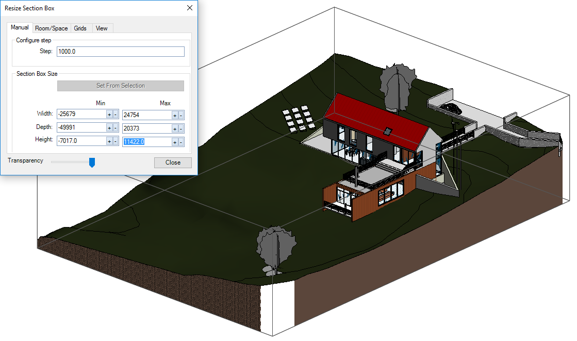Close the dialog with the Close button
Image resolution: width=577 pixels, height=341 pixels.
coord(172,163)
